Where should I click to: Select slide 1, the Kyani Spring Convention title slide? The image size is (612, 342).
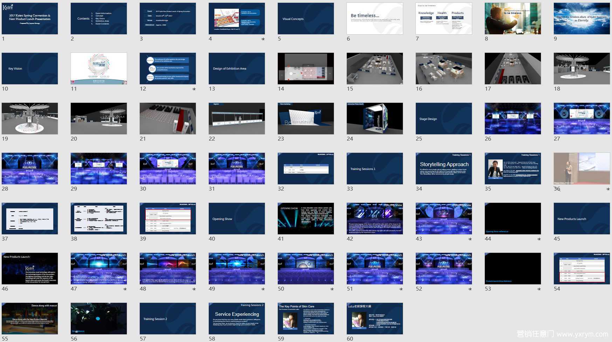click(x=30, y=19)
